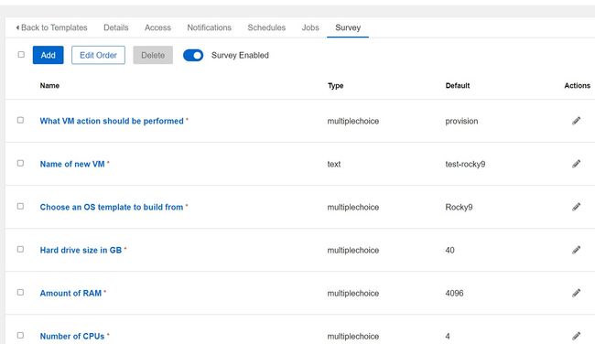Viewport: 595px width, 344px height.
Task: Click 'multiplechoice' in the Number of CPUs row
Action: click(x=353, y=336)
